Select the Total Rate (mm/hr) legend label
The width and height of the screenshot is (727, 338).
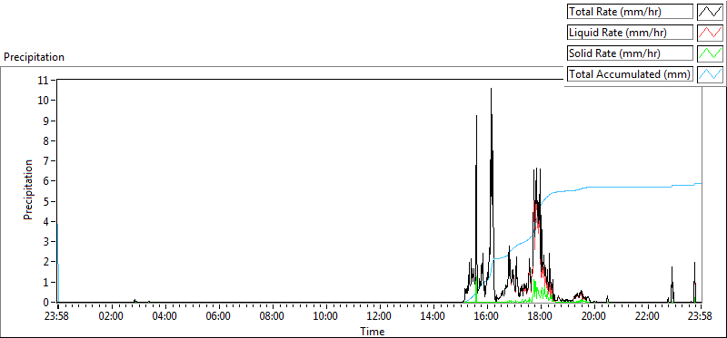coord(630,12)
